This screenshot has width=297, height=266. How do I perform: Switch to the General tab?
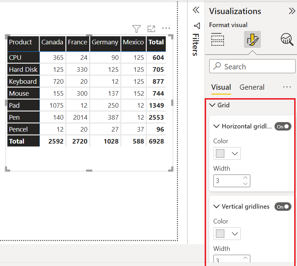coord(252,87)
